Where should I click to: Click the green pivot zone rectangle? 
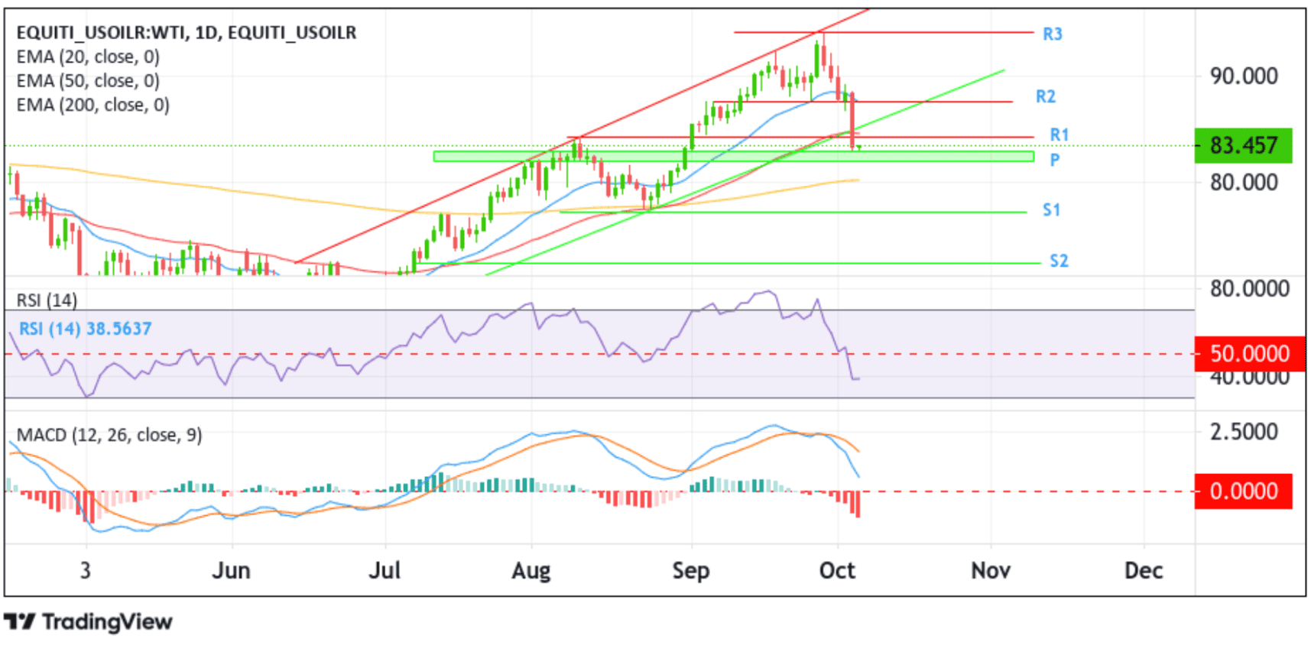pyautogui.click(x=734, y=156)
